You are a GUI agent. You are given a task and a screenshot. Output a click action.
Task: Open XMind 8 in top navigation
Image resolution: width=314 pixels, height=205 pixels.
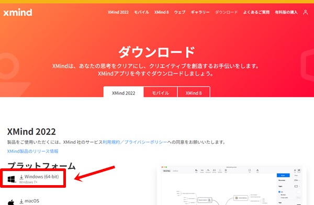(161, 12)
